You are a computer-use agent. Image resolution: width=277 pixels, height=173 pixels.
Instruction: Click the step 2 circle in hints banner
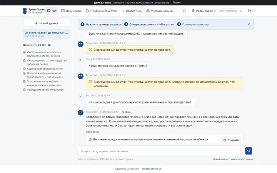[126, 24]
